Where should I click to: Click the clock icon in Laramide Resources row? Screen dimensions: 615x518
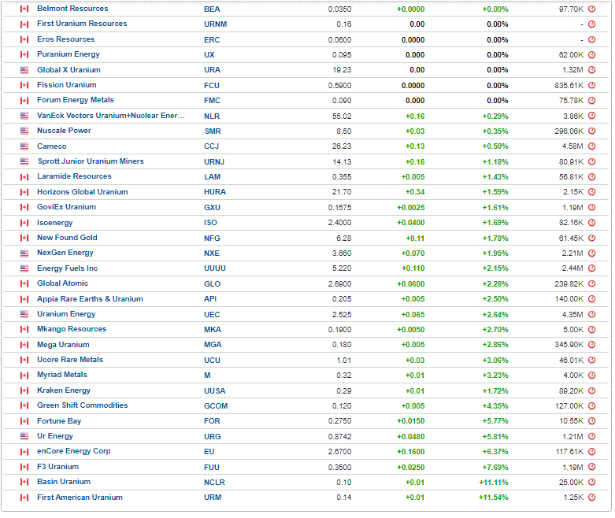592,177
